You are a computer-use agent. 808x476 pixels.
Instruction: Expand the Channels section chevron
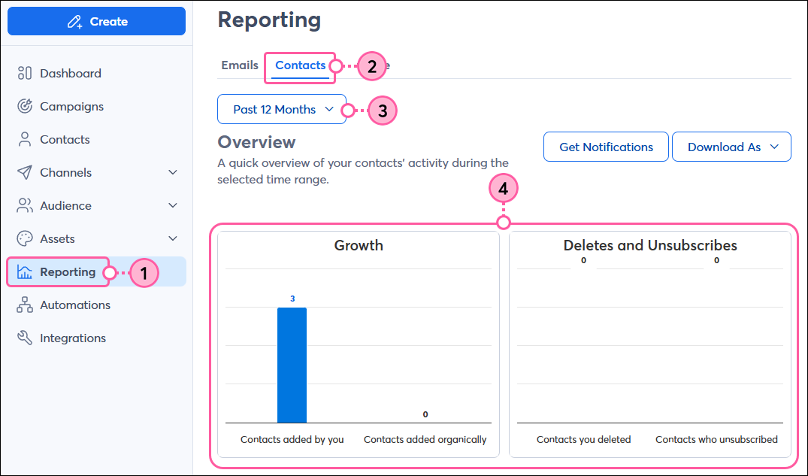(174, 172)
